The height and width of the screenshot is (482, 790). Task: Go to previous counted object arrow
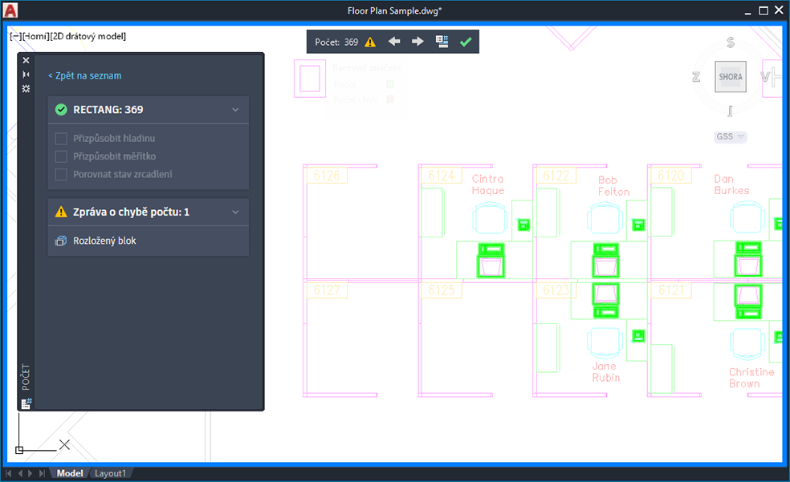pyautogui.click(x=394, y=41)
